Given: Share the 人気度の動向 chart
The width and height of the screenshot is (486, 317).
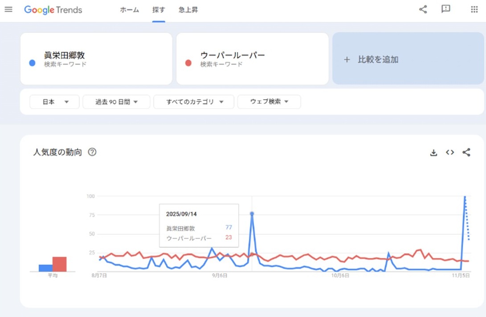Looking at the screenshot, I should pos(466,153).
